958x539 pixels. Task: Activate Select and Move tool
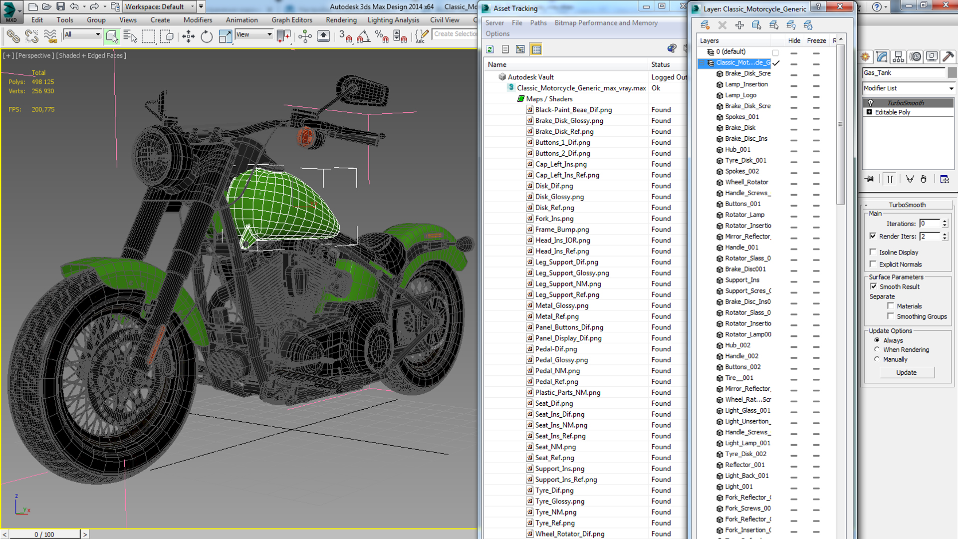188,36
